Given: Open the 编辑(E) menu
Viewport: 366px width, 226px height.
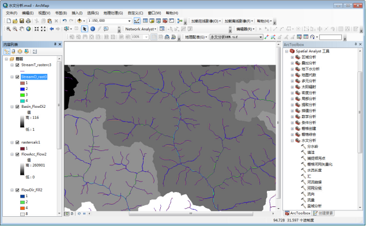Looking at the screenshot, I should tap(28, 13).
